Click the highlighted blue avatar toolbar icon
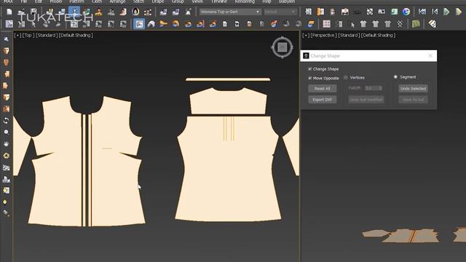Viewport: 466px width, 262px height. coord(74,12)
